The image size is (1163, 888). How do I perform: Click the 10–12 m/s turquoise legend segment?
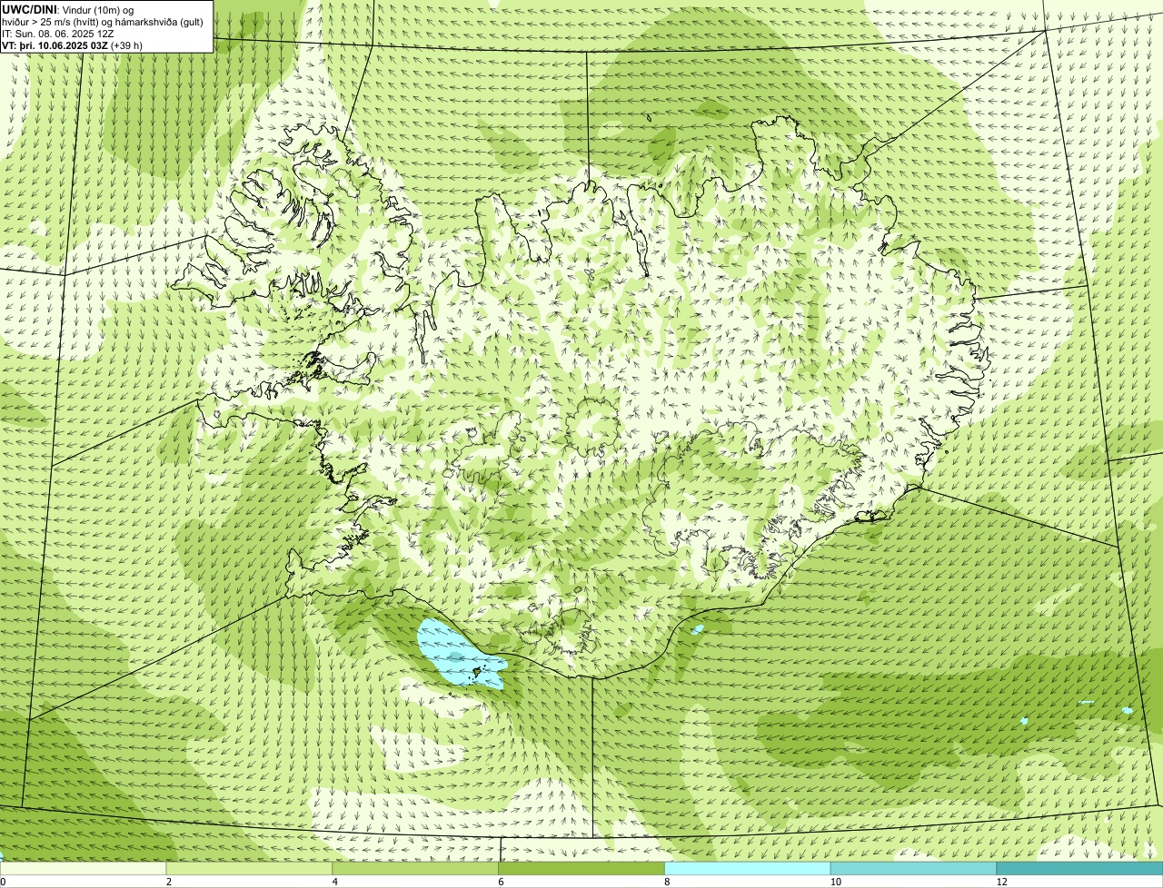[914, 869]
